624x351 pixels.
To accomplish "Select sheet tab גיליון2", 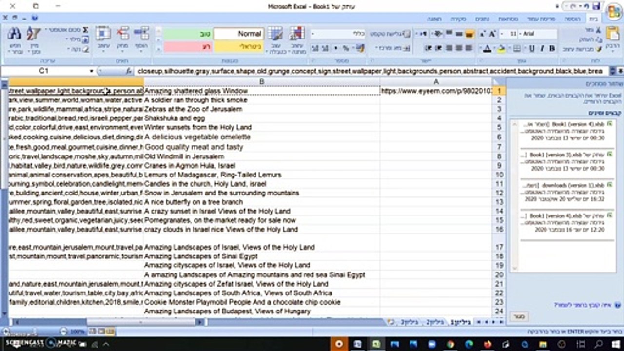I will tap(435, 322).
